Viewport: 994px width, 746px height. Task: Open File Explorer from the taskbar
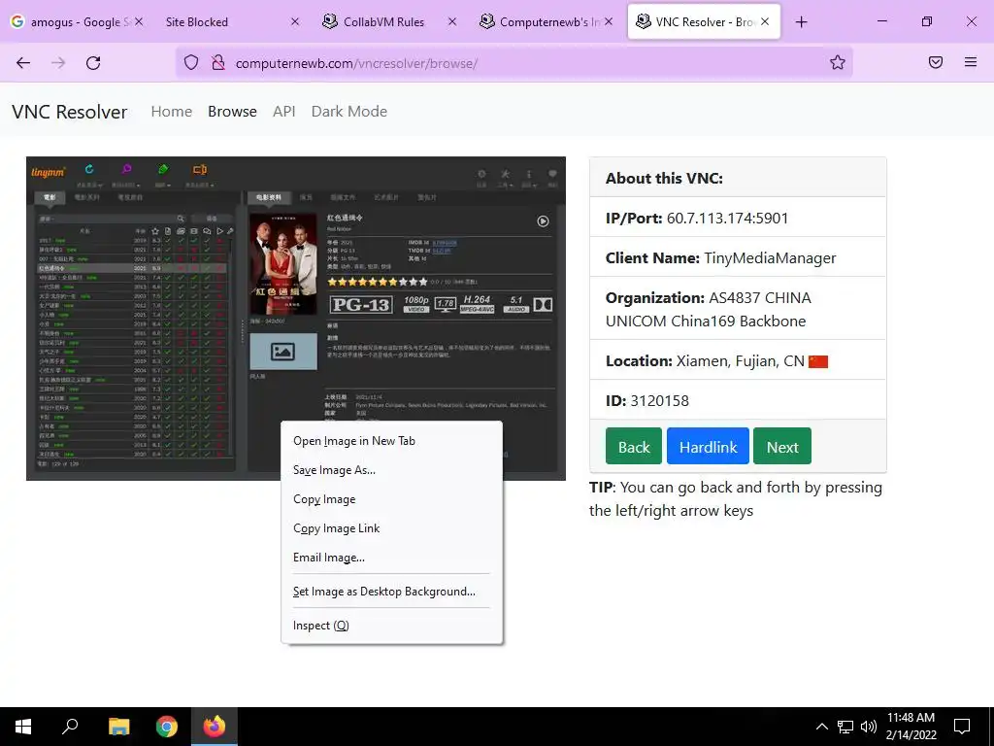click(118, 727)
